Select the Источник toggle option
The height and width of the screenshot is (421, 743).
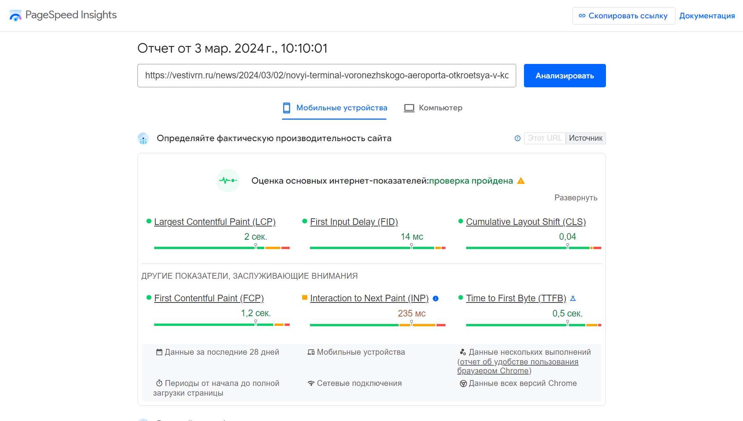[586, 138]
